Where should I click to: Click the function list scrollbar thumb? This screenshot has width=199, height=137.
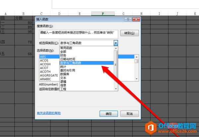(137, 61)
